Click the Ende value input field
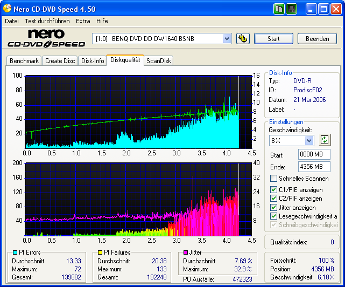This screenshot has width=345, height=287. click(x=314, y=167)
